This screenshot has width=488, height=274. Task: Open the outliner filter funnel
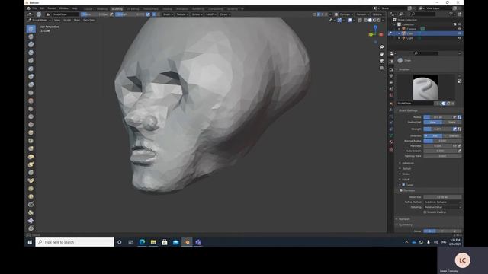451,14
